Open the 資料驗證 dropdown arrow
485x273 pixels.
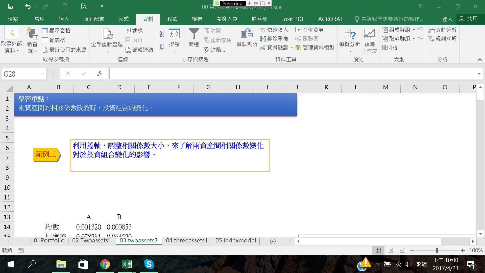pyautogui.click(x=292, y=48)
